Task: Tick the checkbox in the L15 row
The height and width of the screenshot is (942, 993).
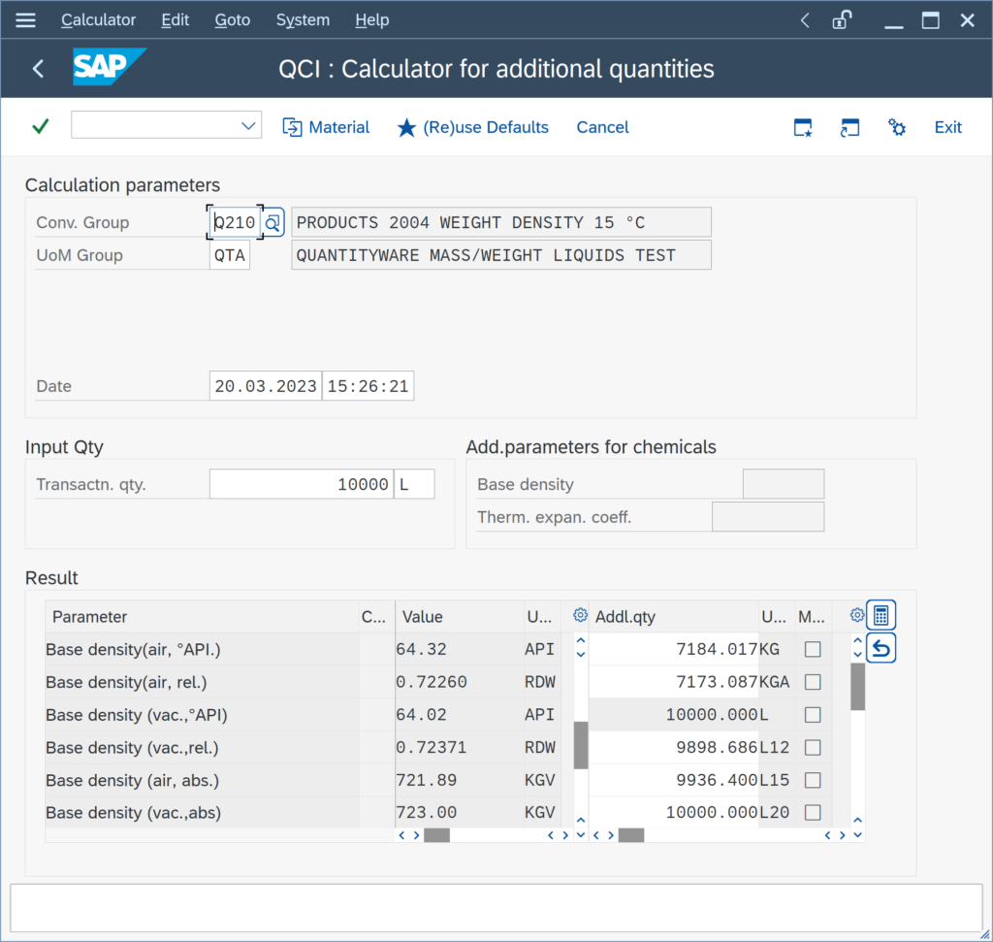Action: click(x=813, y=780)
